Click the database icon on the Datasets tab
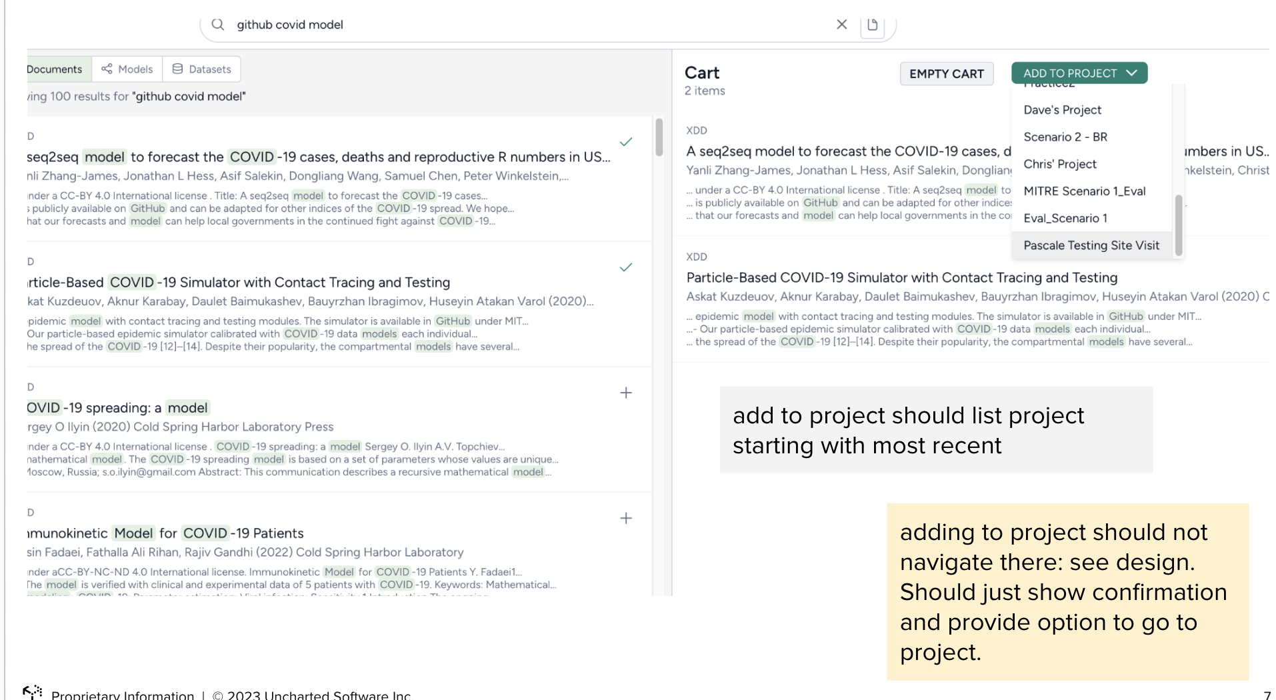This screenshot has height=700, width=1276. click(177, 68)
